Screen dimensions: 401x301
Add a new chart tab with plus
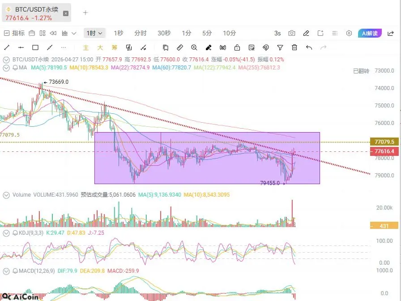point(85,13)
